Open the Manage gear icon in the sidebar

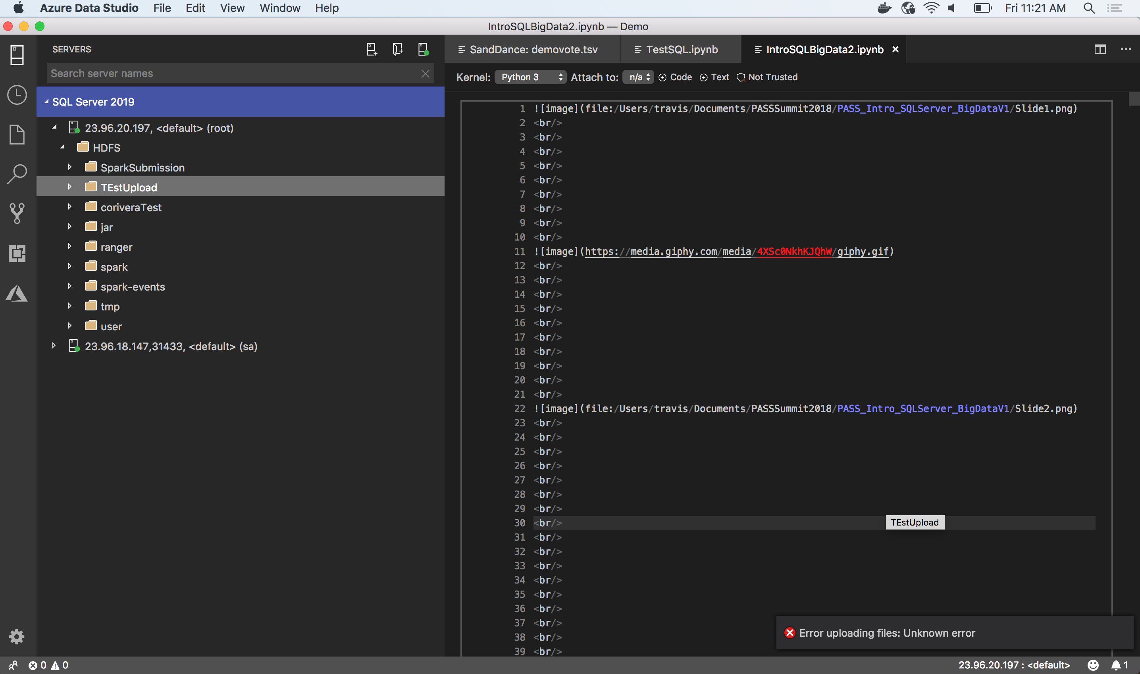coord(17,637)
